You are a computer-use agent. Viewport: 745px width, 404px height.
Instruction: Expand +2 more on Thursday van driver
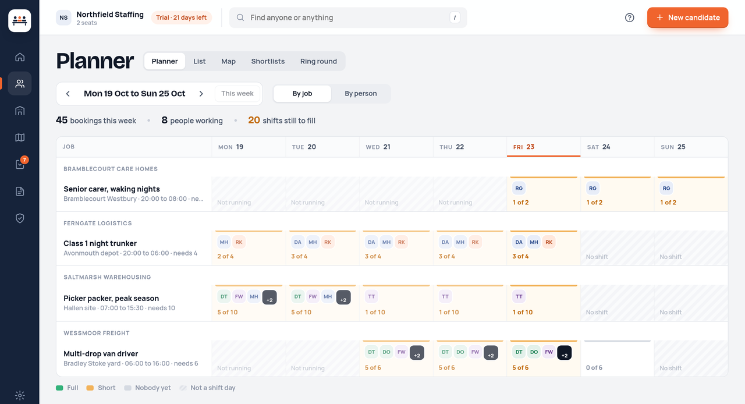[491, 353]
